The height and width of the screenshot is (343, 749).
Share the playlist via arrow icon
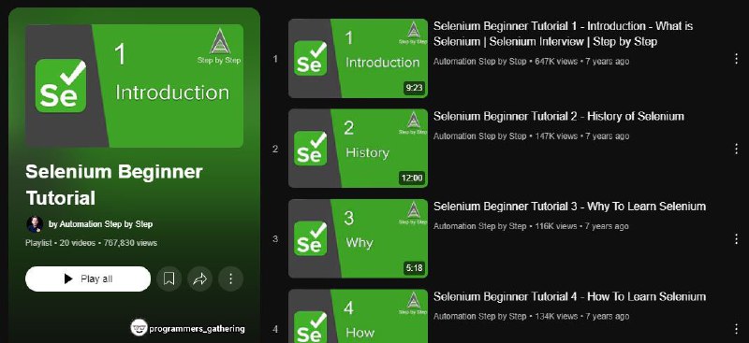pyautogui.click(x=199, y=279)
